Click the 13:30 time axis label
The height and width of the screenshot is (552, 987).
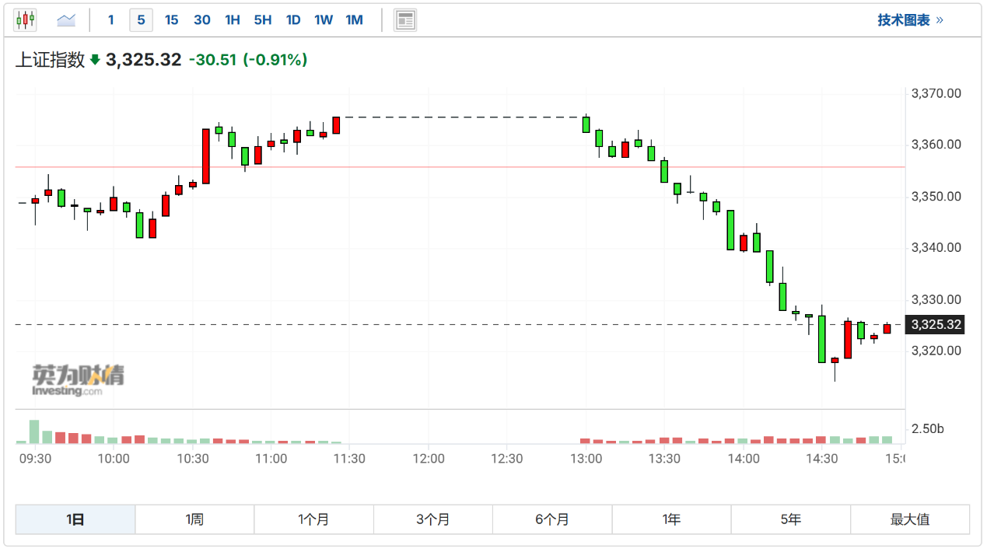tap(664, 459)
